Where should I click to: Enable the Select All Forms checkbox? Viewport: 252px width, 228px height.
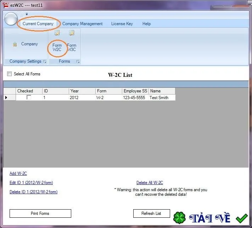tap(10, 74)
